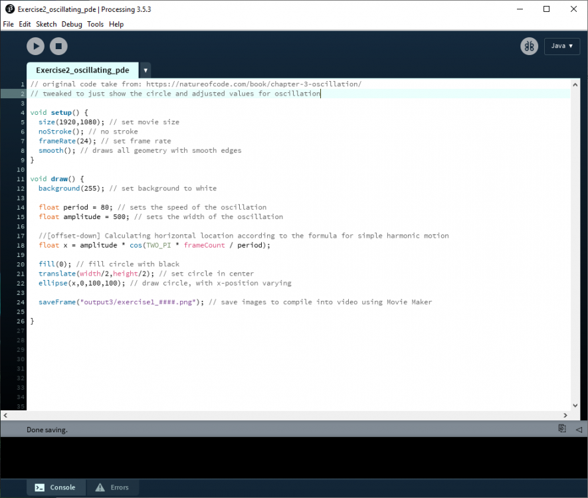Image resolution: width=588 pixels, height=498 pixels.
Task: Click the Processing logo in the title bar
Action: [x=9, y=9]
